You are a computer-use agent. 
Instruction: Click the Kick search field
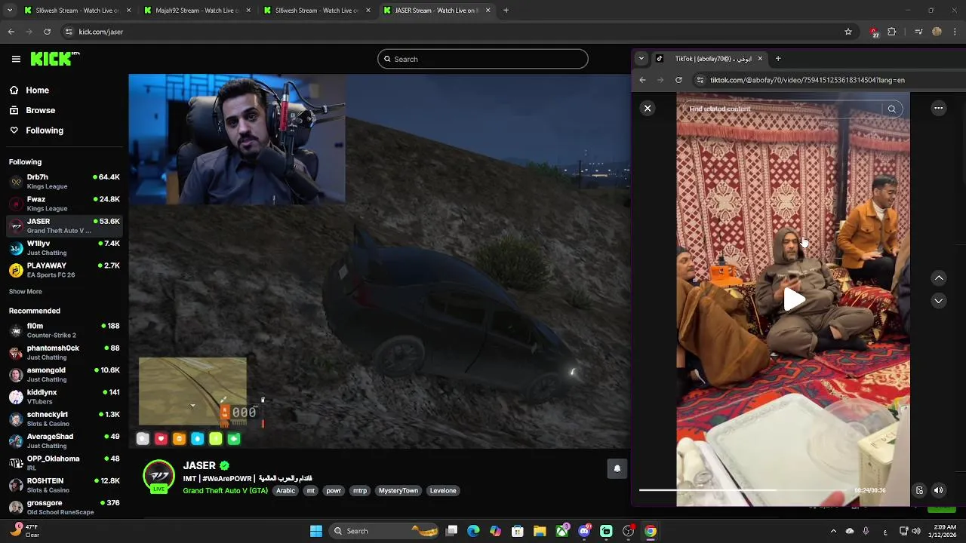tap(483, 59)
